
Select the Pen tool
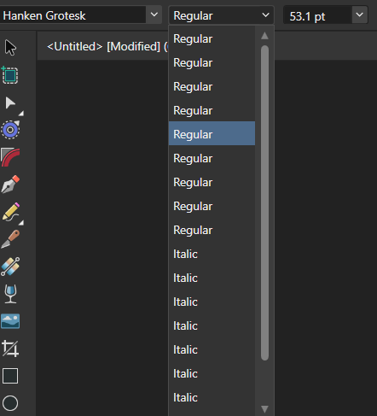[10, 185]
